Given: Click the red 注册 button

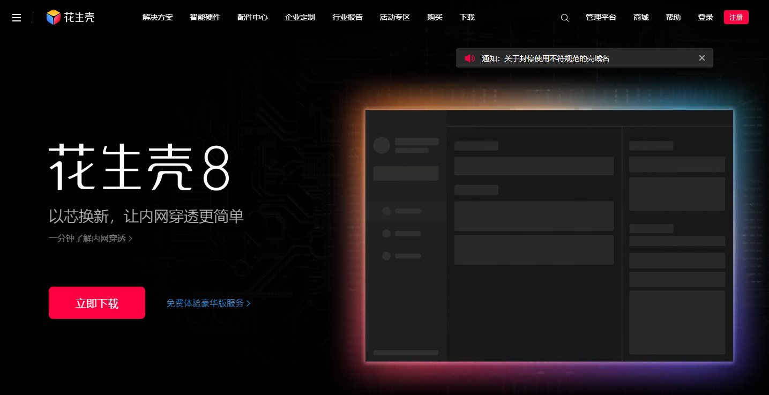Looking at the screenshot, I should click(x=736, y=17).
